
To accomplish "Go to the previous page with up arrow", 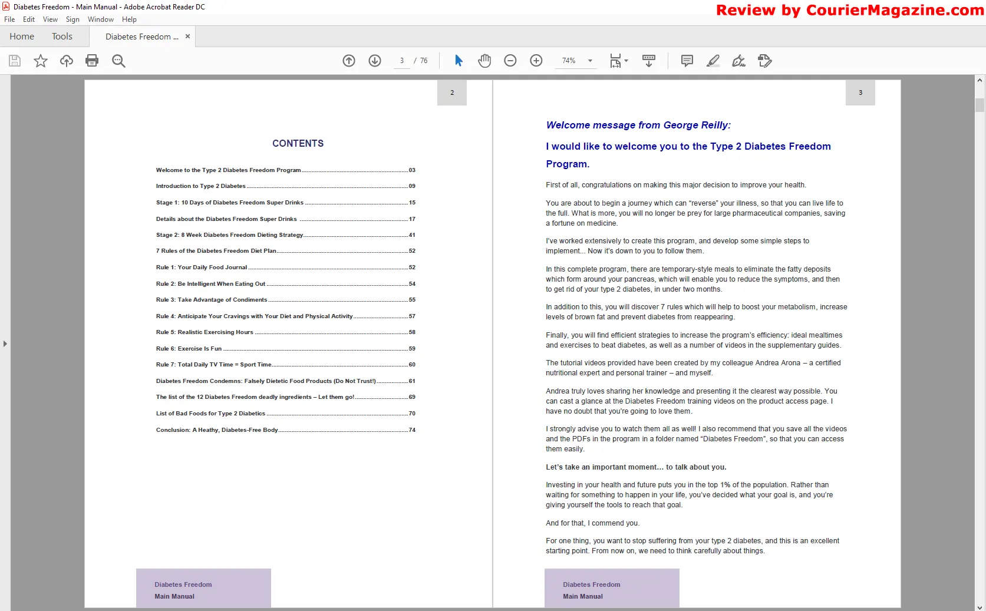I will point(349,61).
